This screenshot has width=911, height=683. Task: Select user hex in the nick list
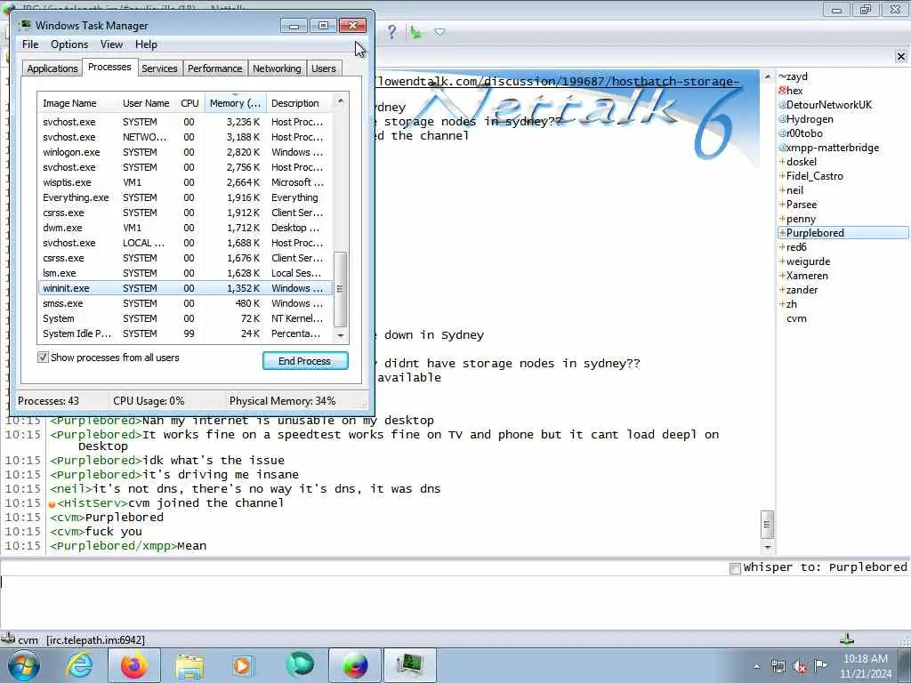click(794, 91)
